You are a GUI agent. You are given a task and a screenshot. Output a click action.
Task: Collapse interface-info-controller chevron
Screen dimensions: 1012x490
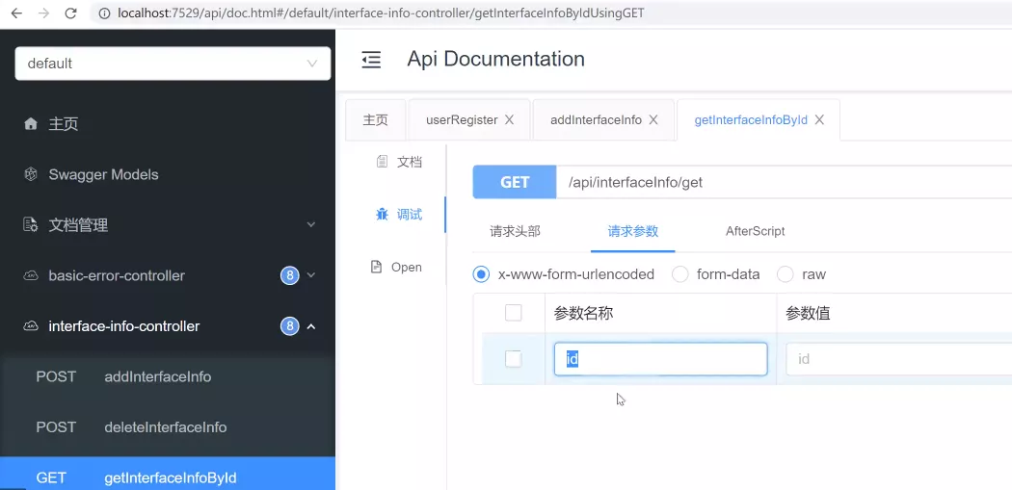(311, 326)
